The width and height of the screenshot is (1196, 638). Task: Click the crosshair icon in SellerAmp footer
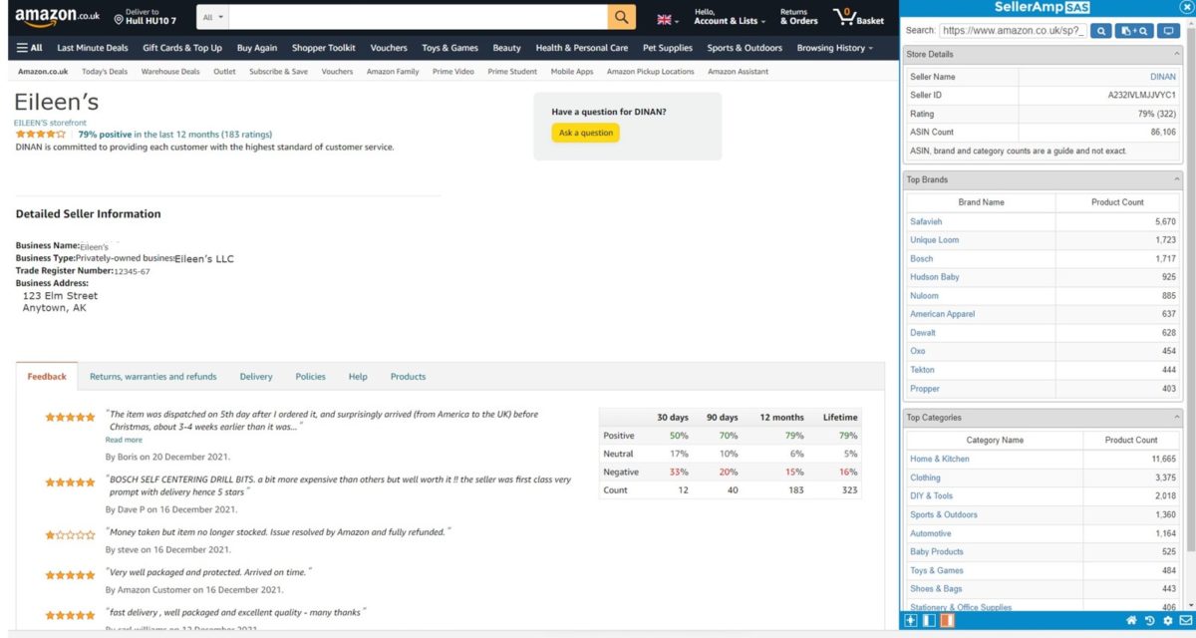point(910,620)
